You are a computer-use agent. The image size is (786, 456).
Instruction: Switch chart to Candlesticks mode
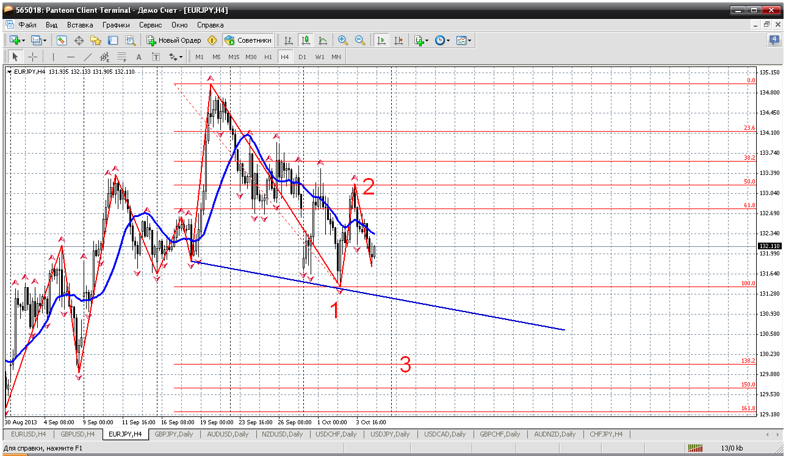306,40
